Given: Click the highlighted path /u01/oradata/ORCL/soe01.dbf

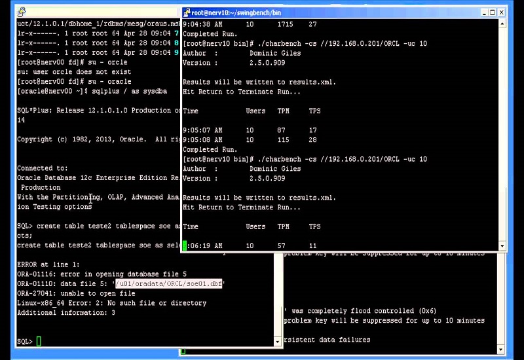Looking at the screenshot, I should pyautogui.click(x=168, y=284).
